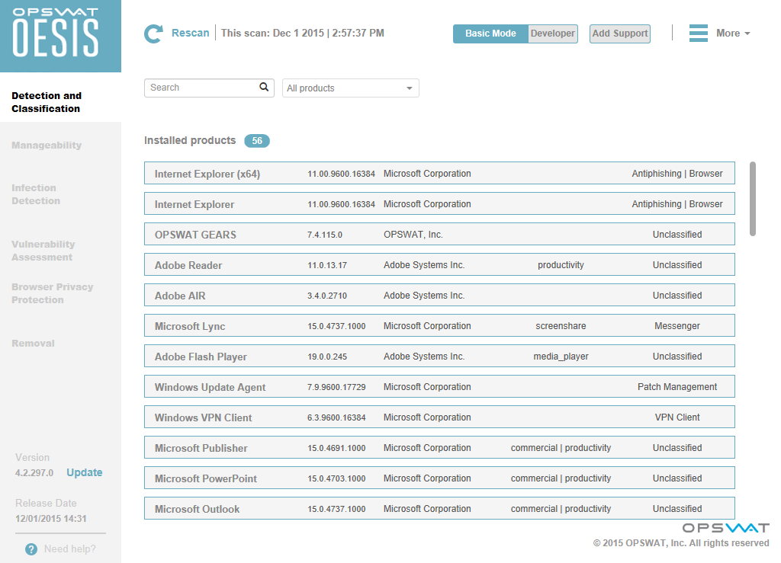Viewport: 781px width, 563px height.
Task: Click the magnifier icon in Search box
Action: click(x=264, y=88)
